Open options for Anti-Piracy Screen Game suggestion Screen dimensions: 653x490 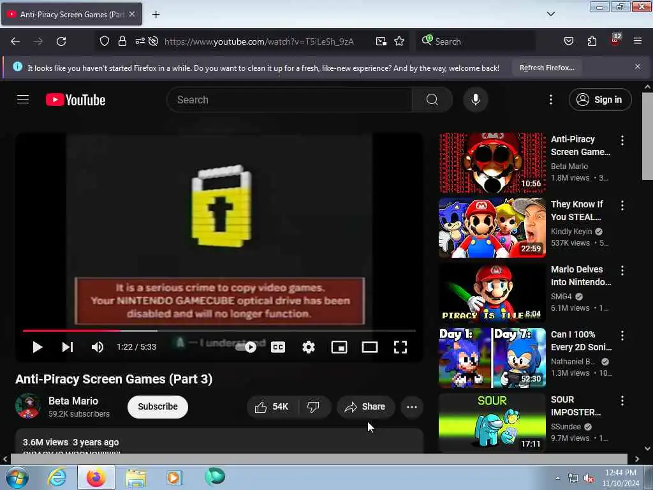point(622,140)
